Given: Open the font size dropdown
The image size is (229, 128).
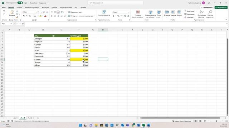Looking at the screenshot, I should [x=42, y=12].
